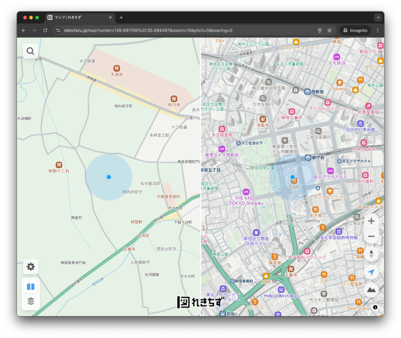Select the 味咲家 bar icon
401x338 pixels.
click(x=275, y=257)
